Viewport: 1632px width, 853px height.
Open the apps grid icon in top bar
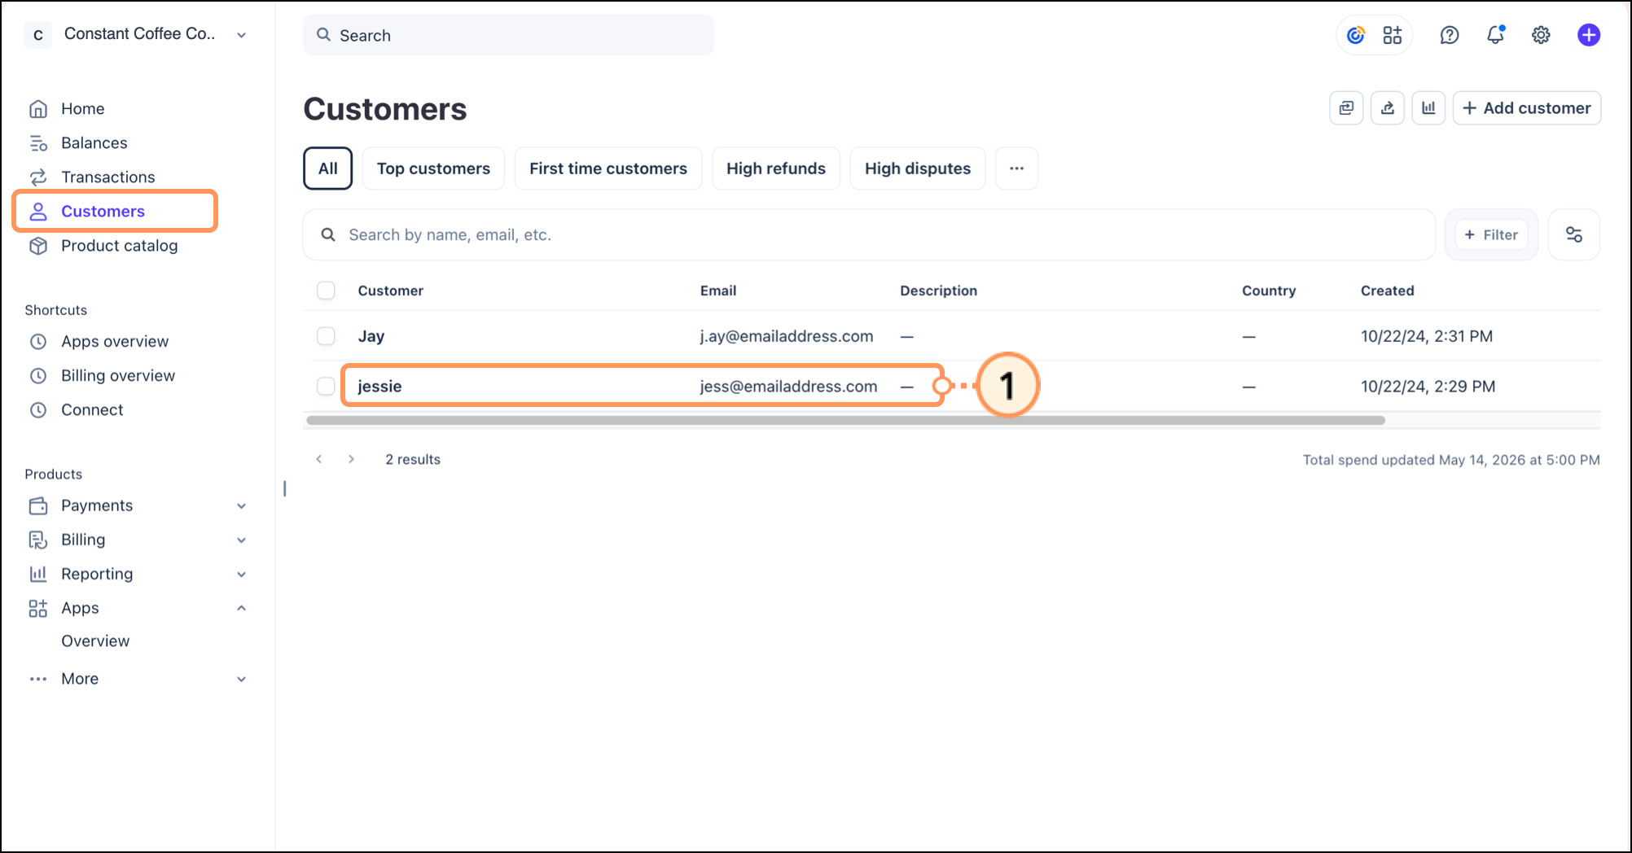point(1393,35)
